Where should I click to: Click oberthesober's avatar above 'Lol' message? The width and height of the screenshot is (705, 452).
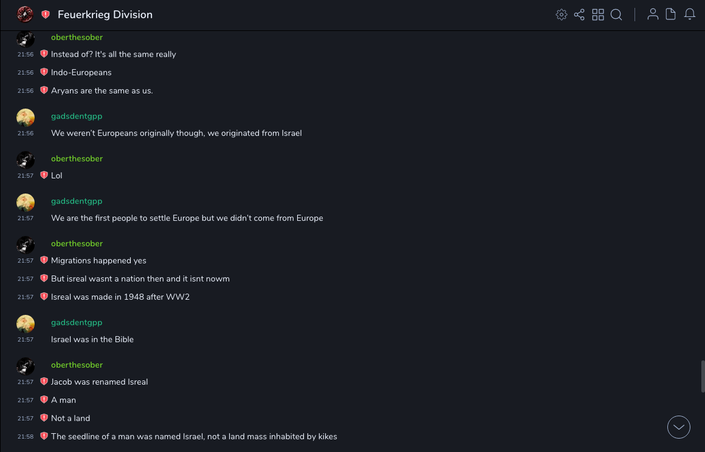point(26,160)
